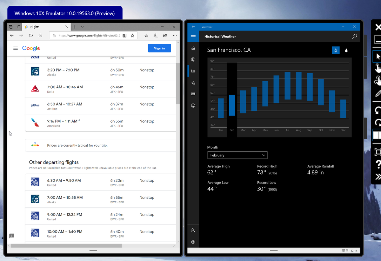
Task: Click the Edge address bar URL
Action: click(89, 36)
